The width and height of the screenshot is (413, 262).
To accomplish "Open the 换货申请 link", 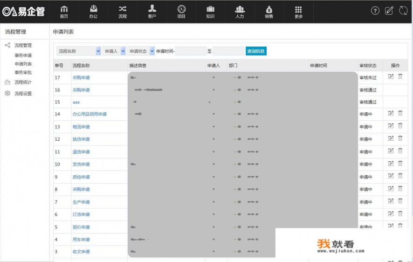I will point(81,139).
